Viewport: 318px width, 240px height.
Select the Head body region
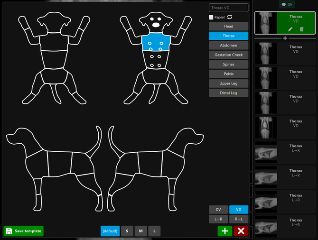(x=229, y=27)
